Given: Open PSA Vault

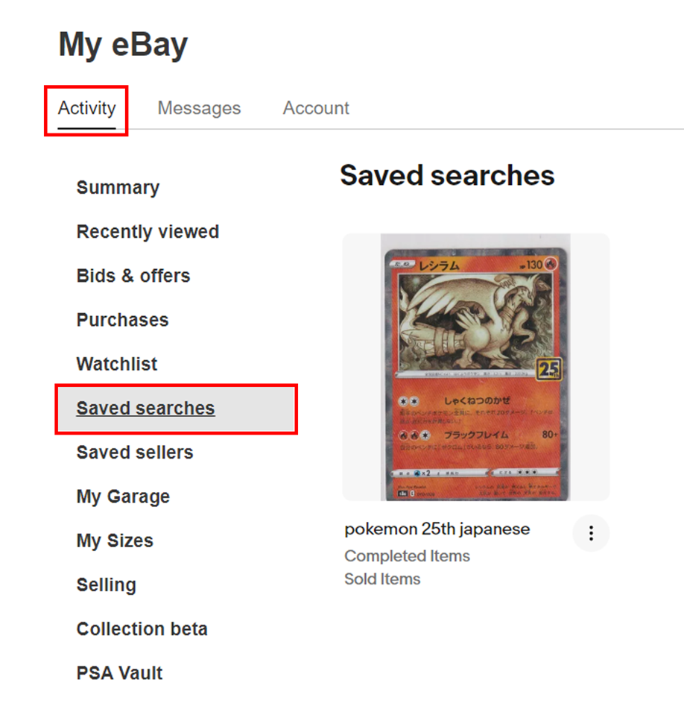Looking at the screenshot, I should 119,673.
